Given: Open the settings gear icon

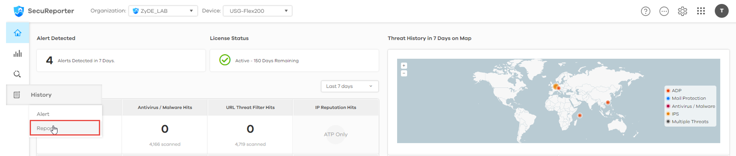Looking at the screenshot, I should click(683, 11).
